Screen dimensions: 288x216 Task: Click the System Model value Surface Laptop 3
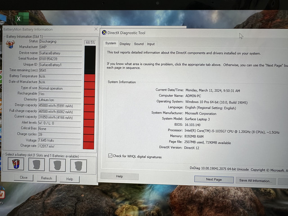(197, 119)
